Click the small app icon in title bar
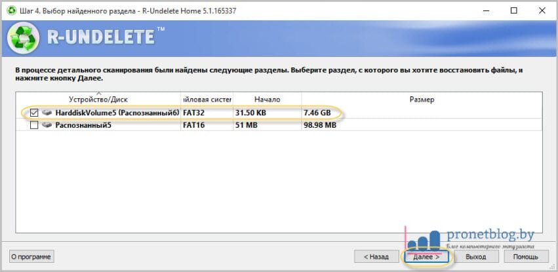The width and height of the screenshot is (558, 272). pos(11,10)
